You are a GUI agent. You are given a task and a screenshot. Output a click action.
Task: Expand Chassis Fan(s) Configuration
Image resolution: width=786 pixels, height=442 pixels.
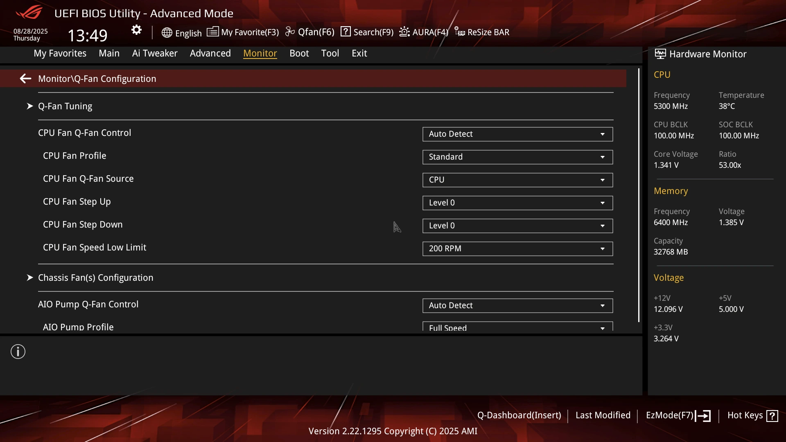point(95,277)
